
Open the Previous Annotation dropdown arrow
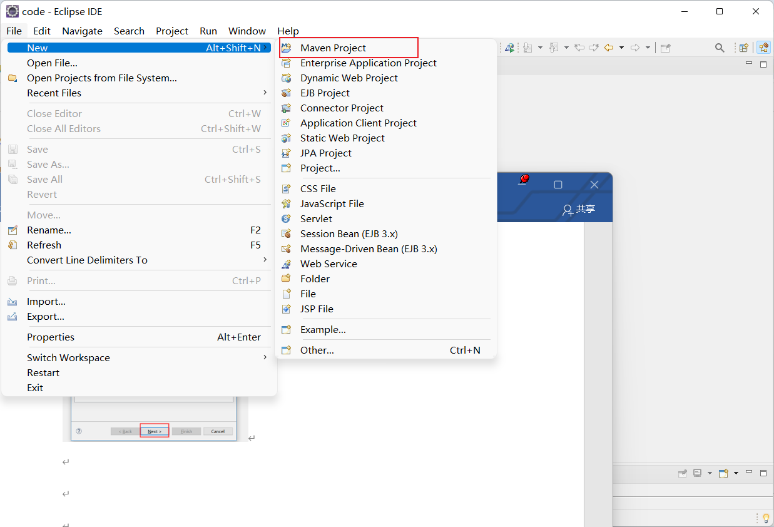(566, 48)
